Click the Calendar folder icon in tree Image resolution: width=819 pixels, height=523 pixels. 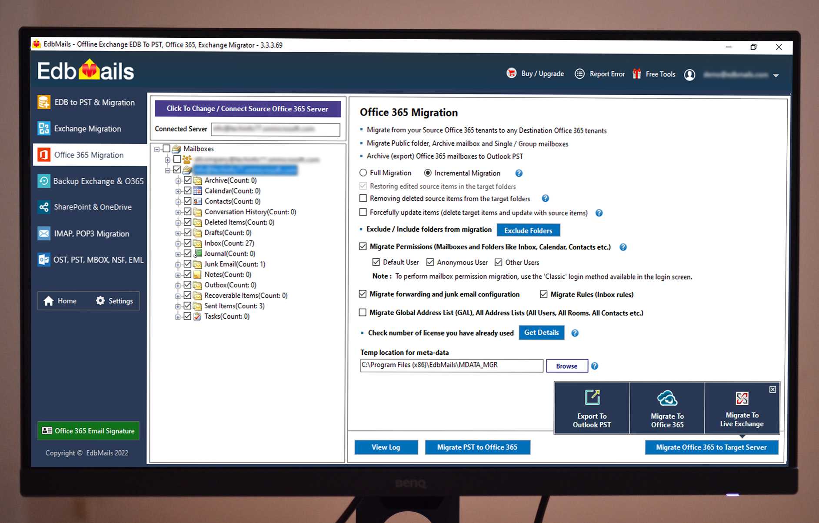coord(197,191)
